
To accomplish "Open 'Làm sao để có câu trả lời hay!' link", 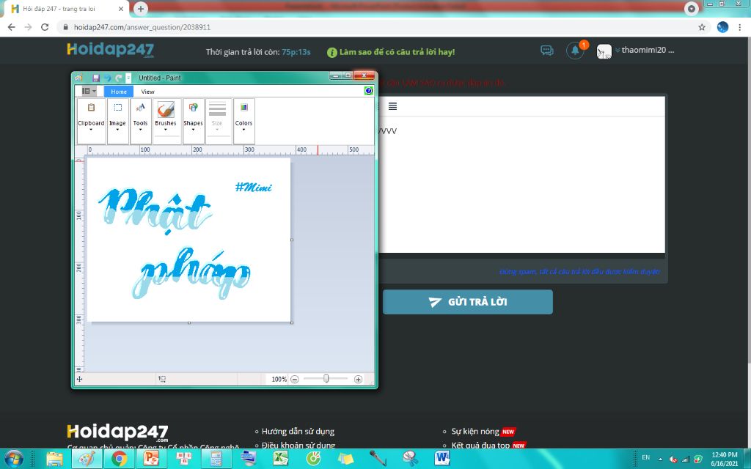I will (x=397, y=52).
